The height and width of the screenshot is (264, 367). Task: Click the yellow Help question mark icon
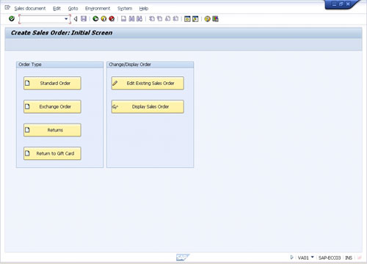tap(207, 19)
